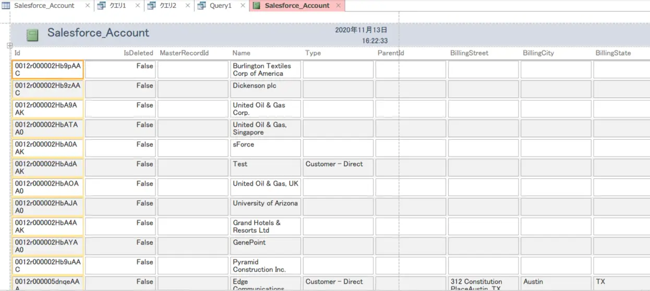Close the Query1 tab
This screenshot has width=650, height=291.
[x=243, y=6]
